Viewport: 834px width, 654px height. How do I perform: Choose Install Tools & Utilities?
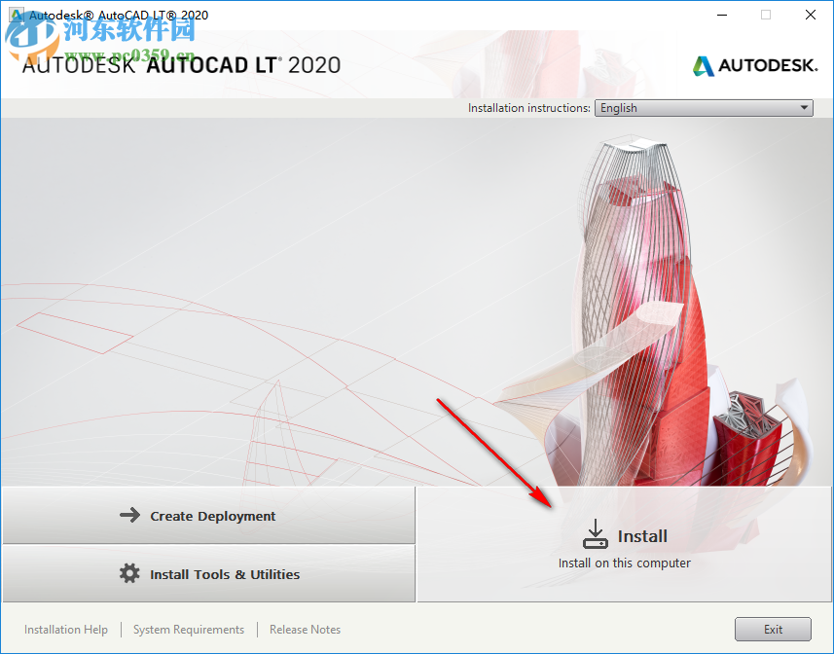point(207,574)
